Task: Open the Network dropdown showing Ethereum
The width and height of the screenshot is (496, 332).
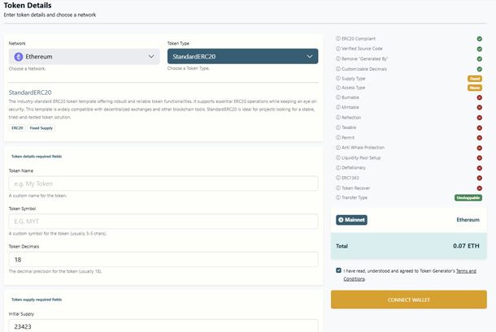Action: pyautogui.click(x=84, y=57)
